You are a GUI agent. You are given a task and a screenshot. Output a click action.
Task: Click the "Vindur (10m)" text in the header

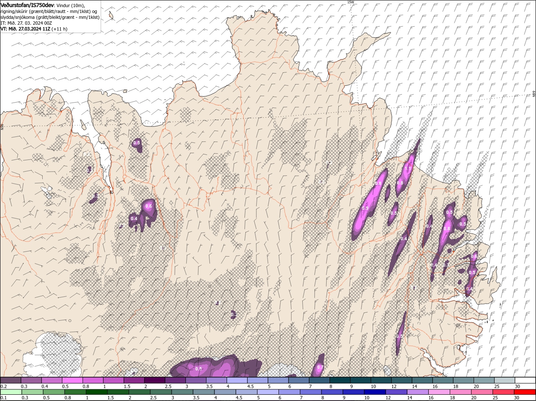point(70,5)
